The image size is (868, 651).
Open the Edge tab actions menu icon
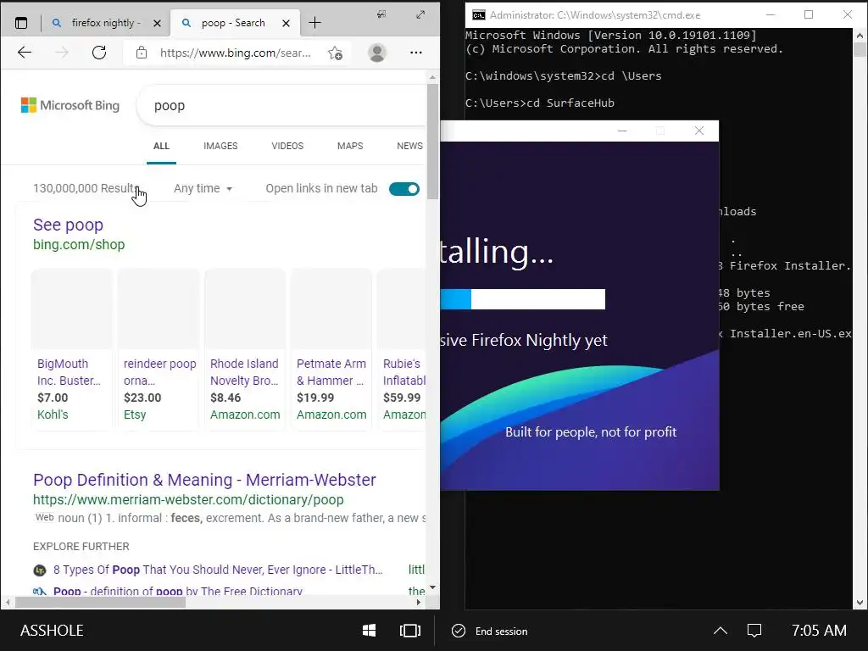[21, 23]
